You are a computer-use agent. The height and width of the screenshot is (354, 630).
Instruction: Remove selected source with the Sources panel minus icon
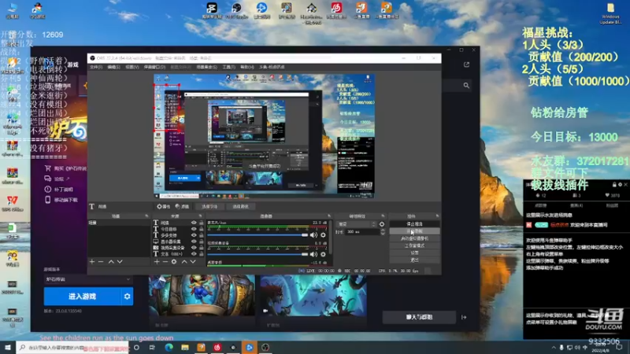click(165, 262)
